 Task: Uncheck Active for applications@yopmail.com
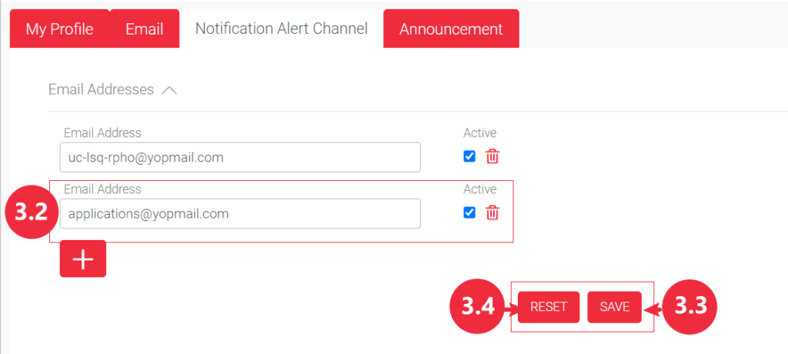469,213
